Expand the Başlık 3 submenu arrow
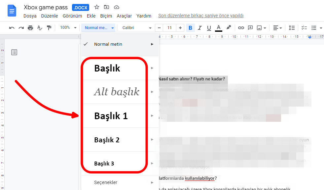Viewport: 324px width, 190px height. point(152,163)
